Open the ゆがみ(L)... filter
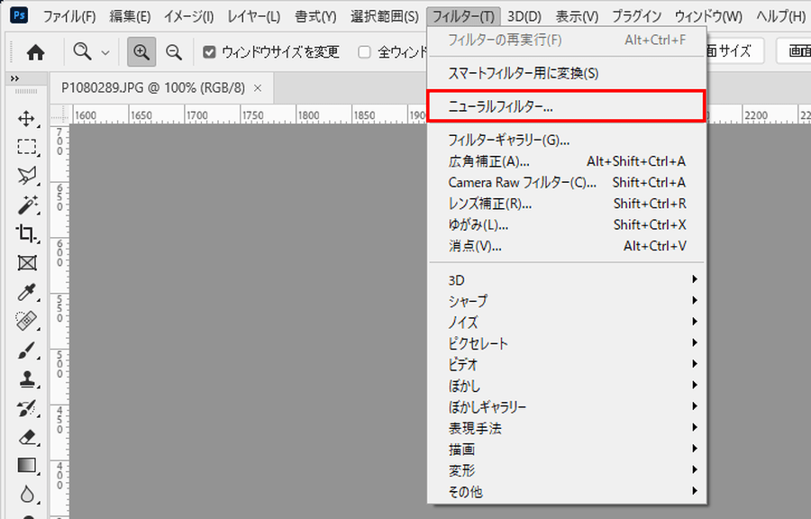Image resolution: width=811 pixels, height=519 pixels. 567,225
